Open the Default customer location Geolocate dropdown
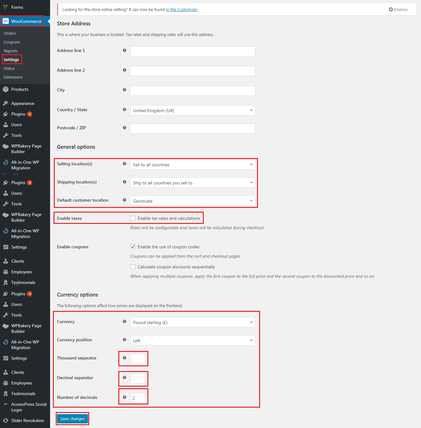This screenshot has height=428, width=421. tap(193, 201)
